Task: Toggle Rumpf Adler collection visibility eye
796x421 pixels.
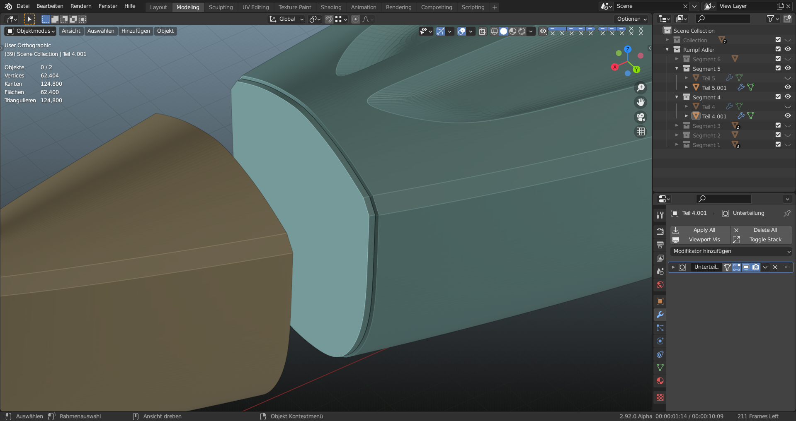Action: 788,49
